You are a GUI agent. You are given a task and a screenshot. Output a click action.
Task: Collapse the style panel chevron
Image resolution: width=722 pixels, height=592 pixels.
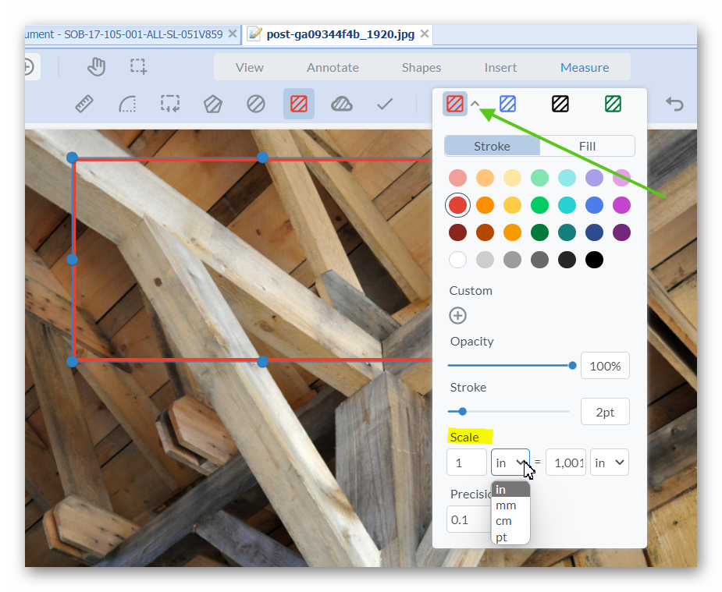475,104
